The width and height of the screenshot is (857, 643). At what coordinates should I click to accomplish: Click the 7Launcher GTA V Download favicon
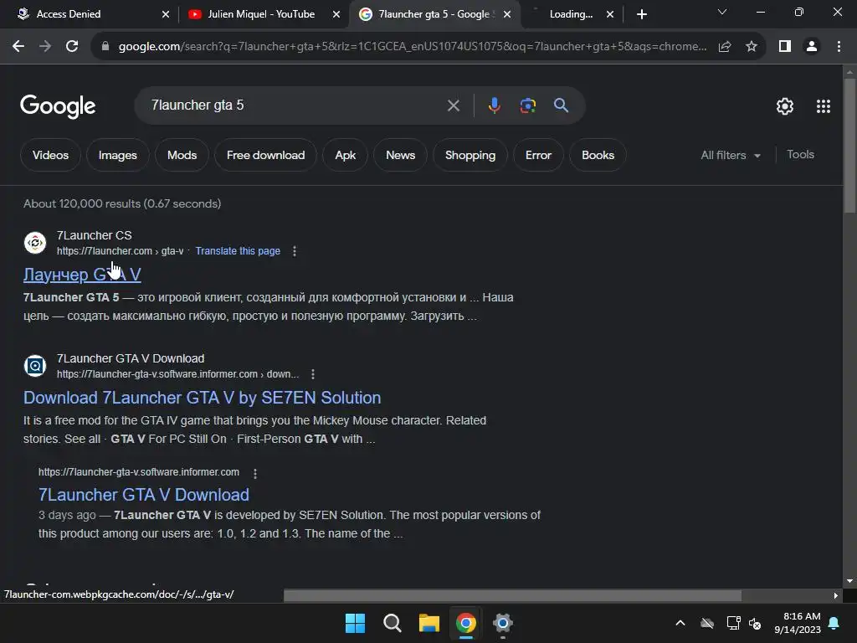[x=35, y=366]
